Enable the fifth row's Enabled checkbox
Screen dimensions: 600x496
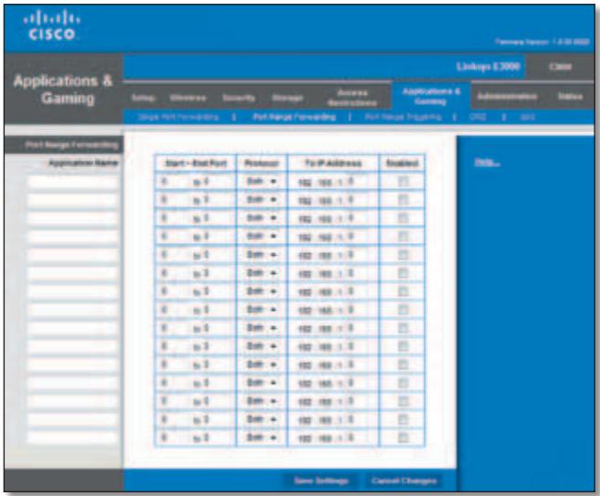pos(403,255)
